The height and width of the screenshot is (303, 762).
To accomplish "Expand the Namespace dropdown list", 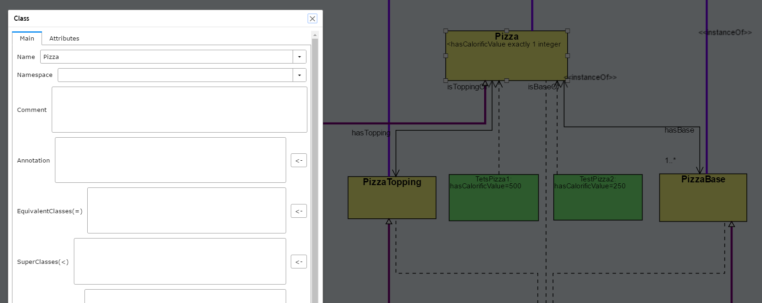I will click(300, 75).
